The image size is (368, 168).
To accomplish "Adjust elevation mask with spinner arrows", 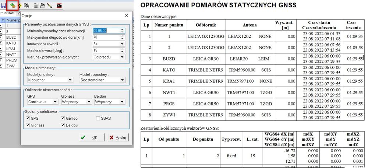I will [x=122, y=50].
